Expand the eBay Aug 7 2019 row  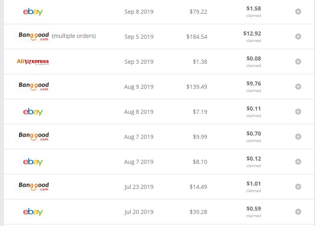click(298, 161)
